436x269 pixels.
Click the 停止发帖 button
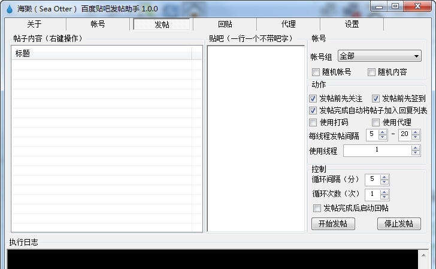click(x=399, y=223)
